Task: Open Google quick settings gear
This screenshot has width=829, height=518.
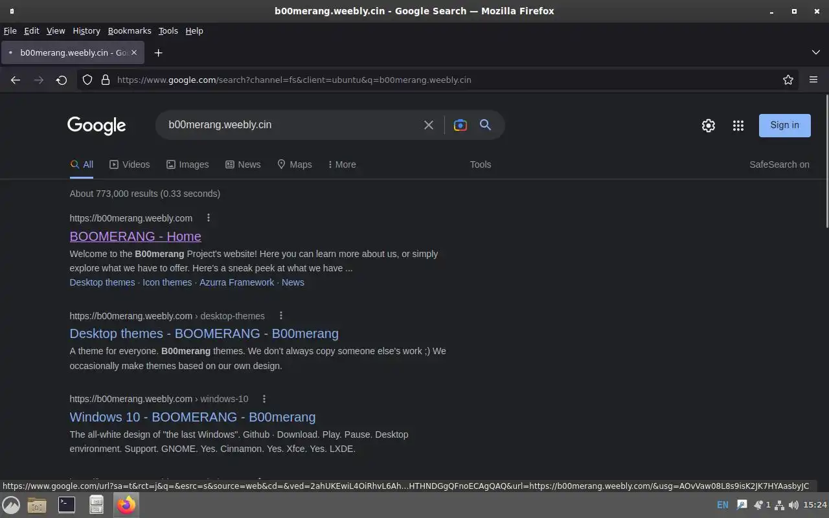Action: [x=709, y=126]
